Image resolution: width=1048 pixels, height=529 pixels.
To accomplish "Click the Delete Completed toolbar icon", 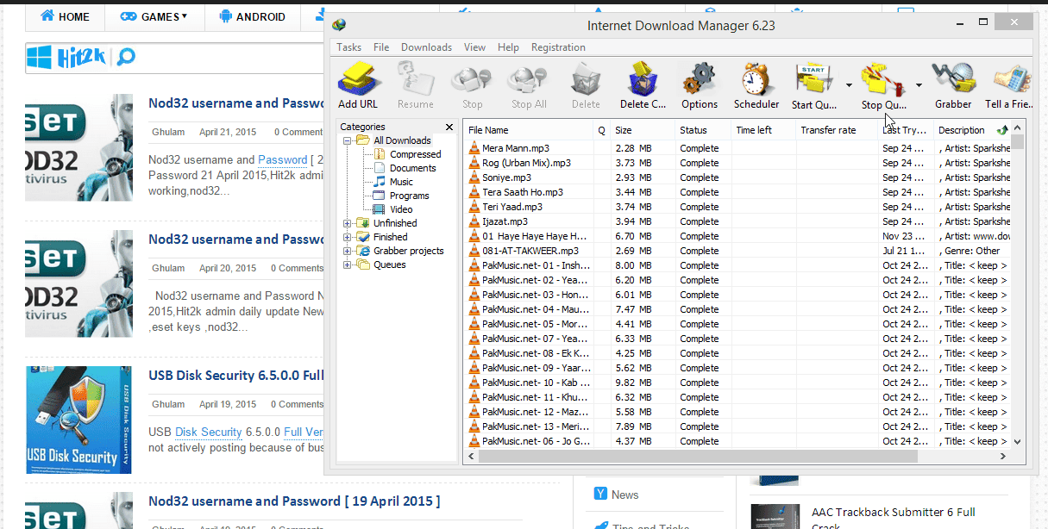I will click(x=643, y=79).
